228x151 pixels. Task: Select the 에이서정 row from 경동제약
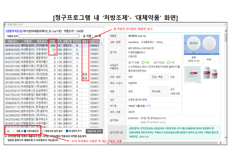pos(28,54)
